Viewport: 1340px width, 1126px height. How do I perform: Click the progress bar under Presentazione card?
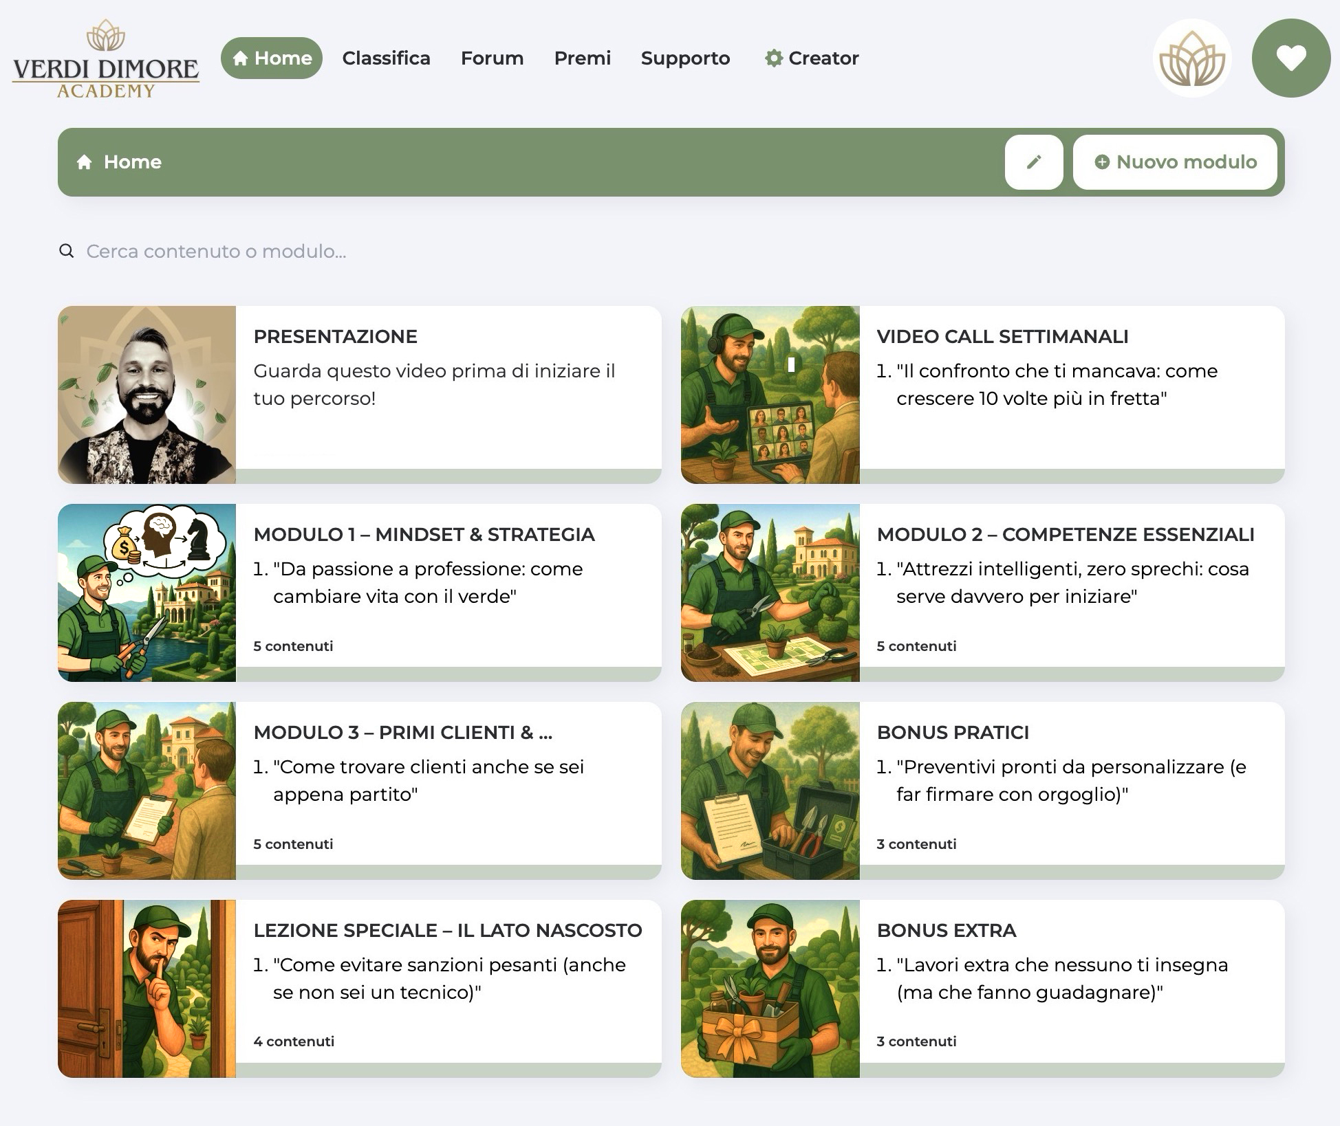(449, 476)
